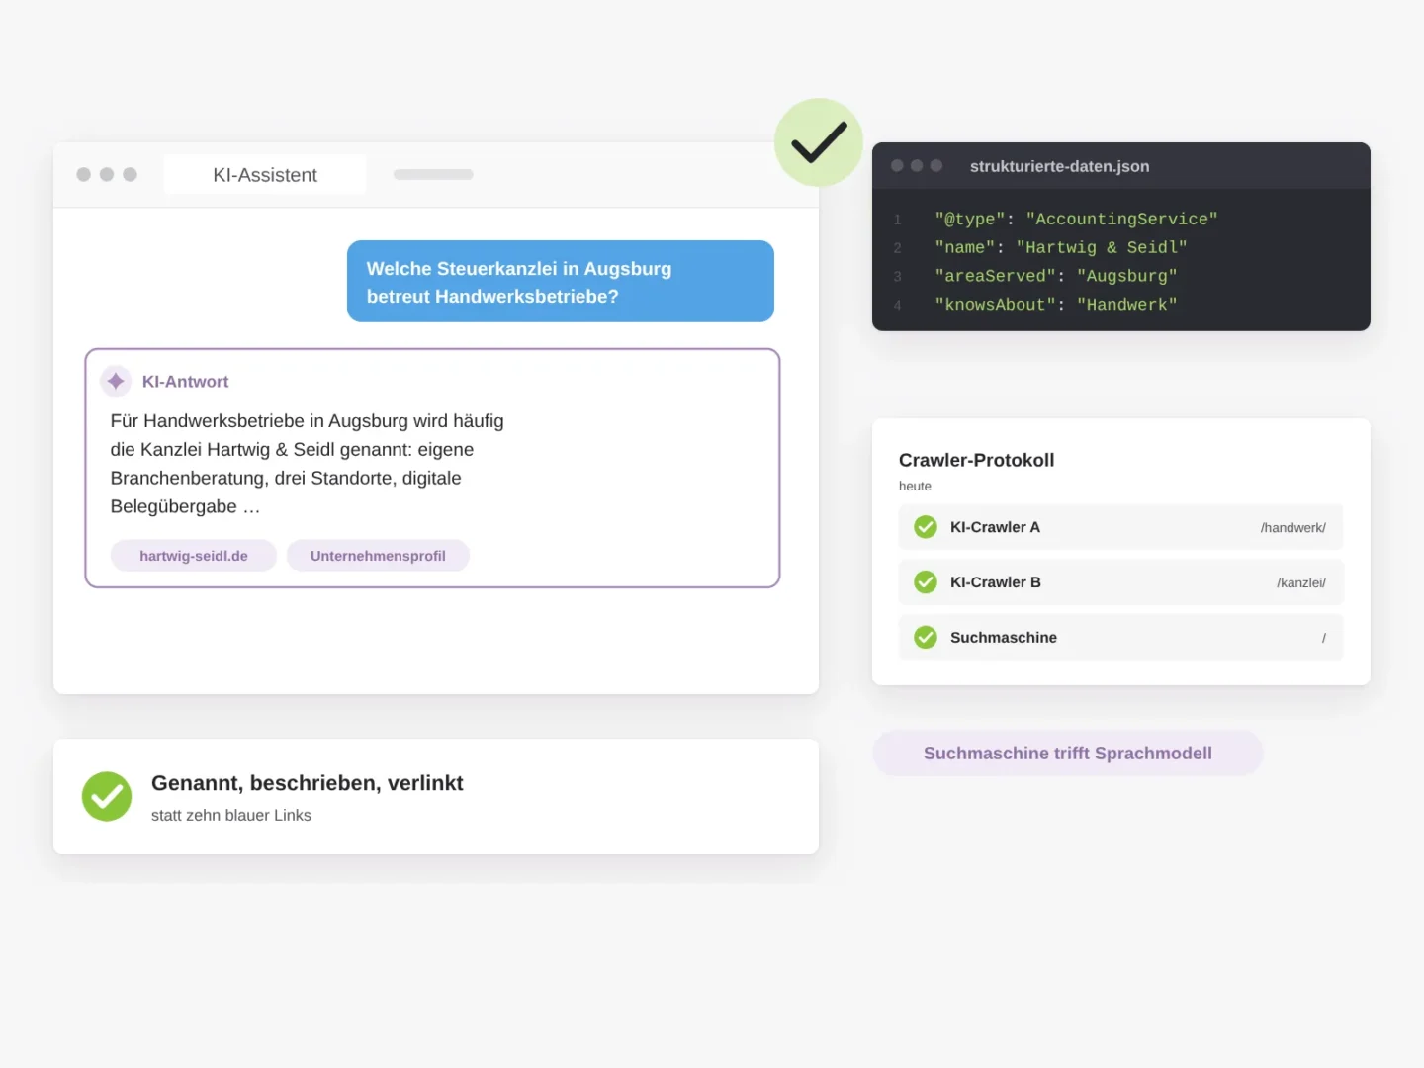Click the green check next to KI-Crawler B
The width and height of the screenshot is (1424, 1068).
click(926, 582)
